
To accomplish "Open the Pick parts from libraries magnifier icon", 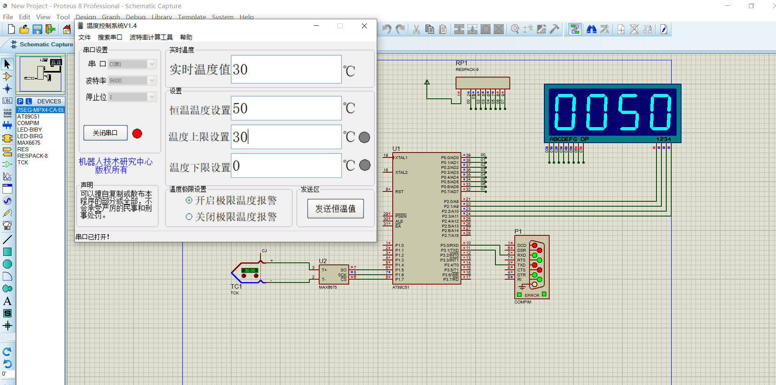I will point(515,29).
